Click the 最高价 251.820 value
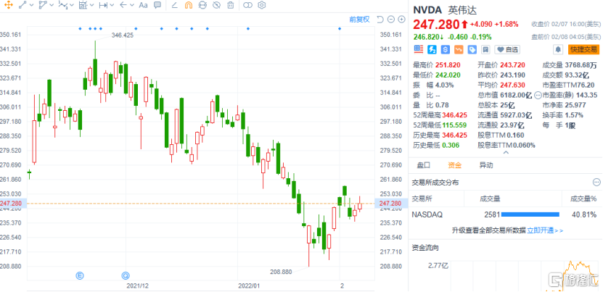603x292 pixels. click(448, 65)
